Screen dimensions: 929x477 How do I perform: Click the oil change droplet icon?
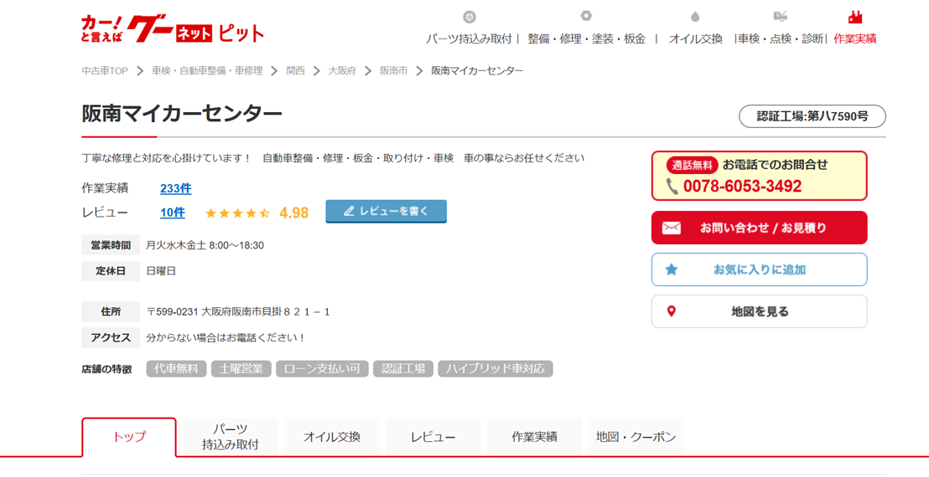(695, 17)
